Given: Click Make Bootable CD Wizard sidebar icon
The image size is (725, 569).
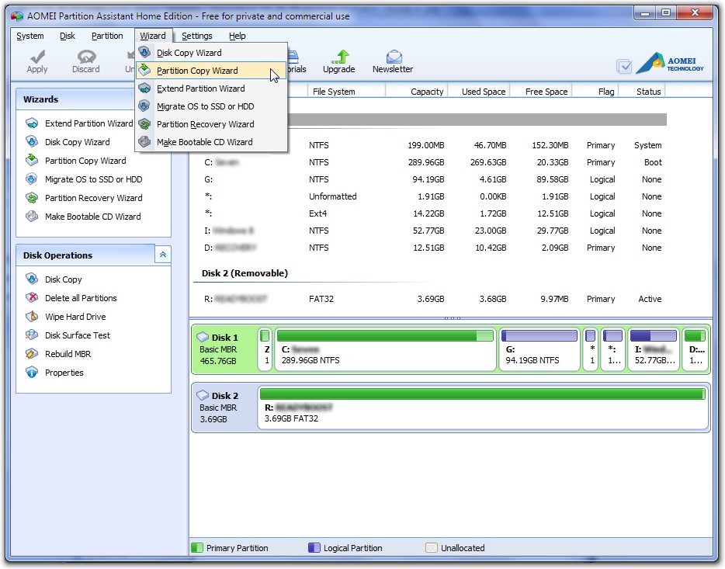Looking at the screenshot, I should pos(32,217).
